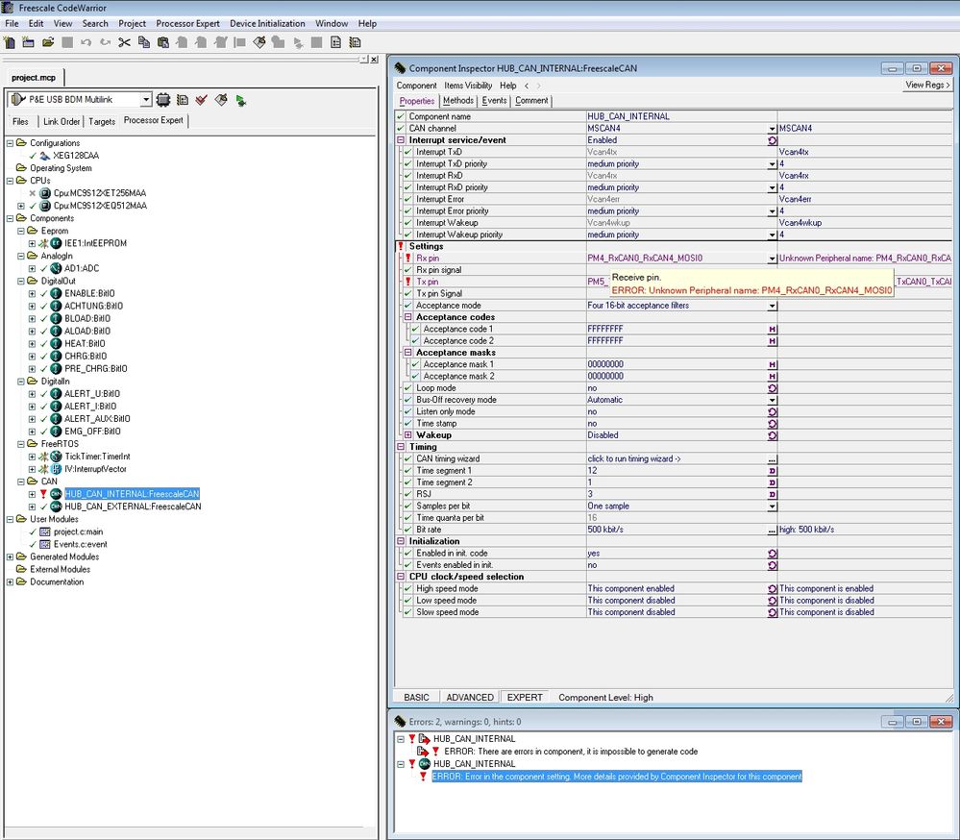The image size is (960, 840).
Task: Open the Acceptance mode dropdown
Action: tap(772, 306)
